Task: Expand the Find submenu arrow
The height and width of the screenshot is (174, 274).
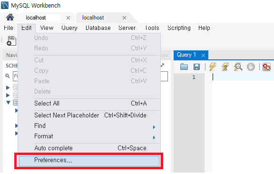Action: [154, 127]
